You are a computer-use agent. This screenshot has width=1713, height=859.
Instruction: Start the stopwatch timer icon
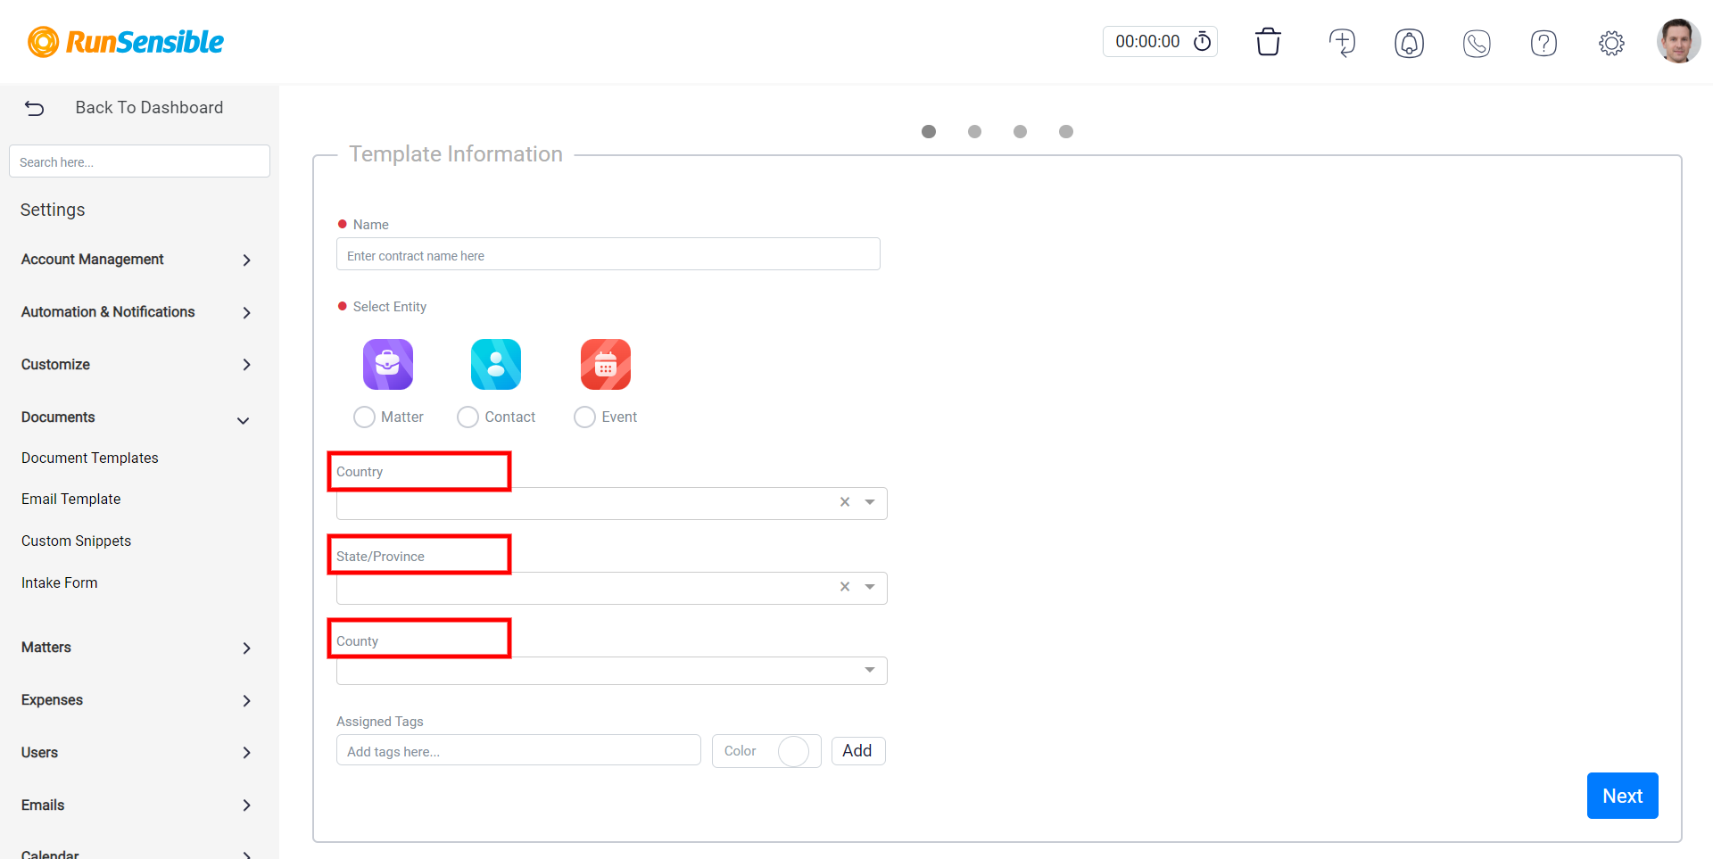pos(1203,41)
